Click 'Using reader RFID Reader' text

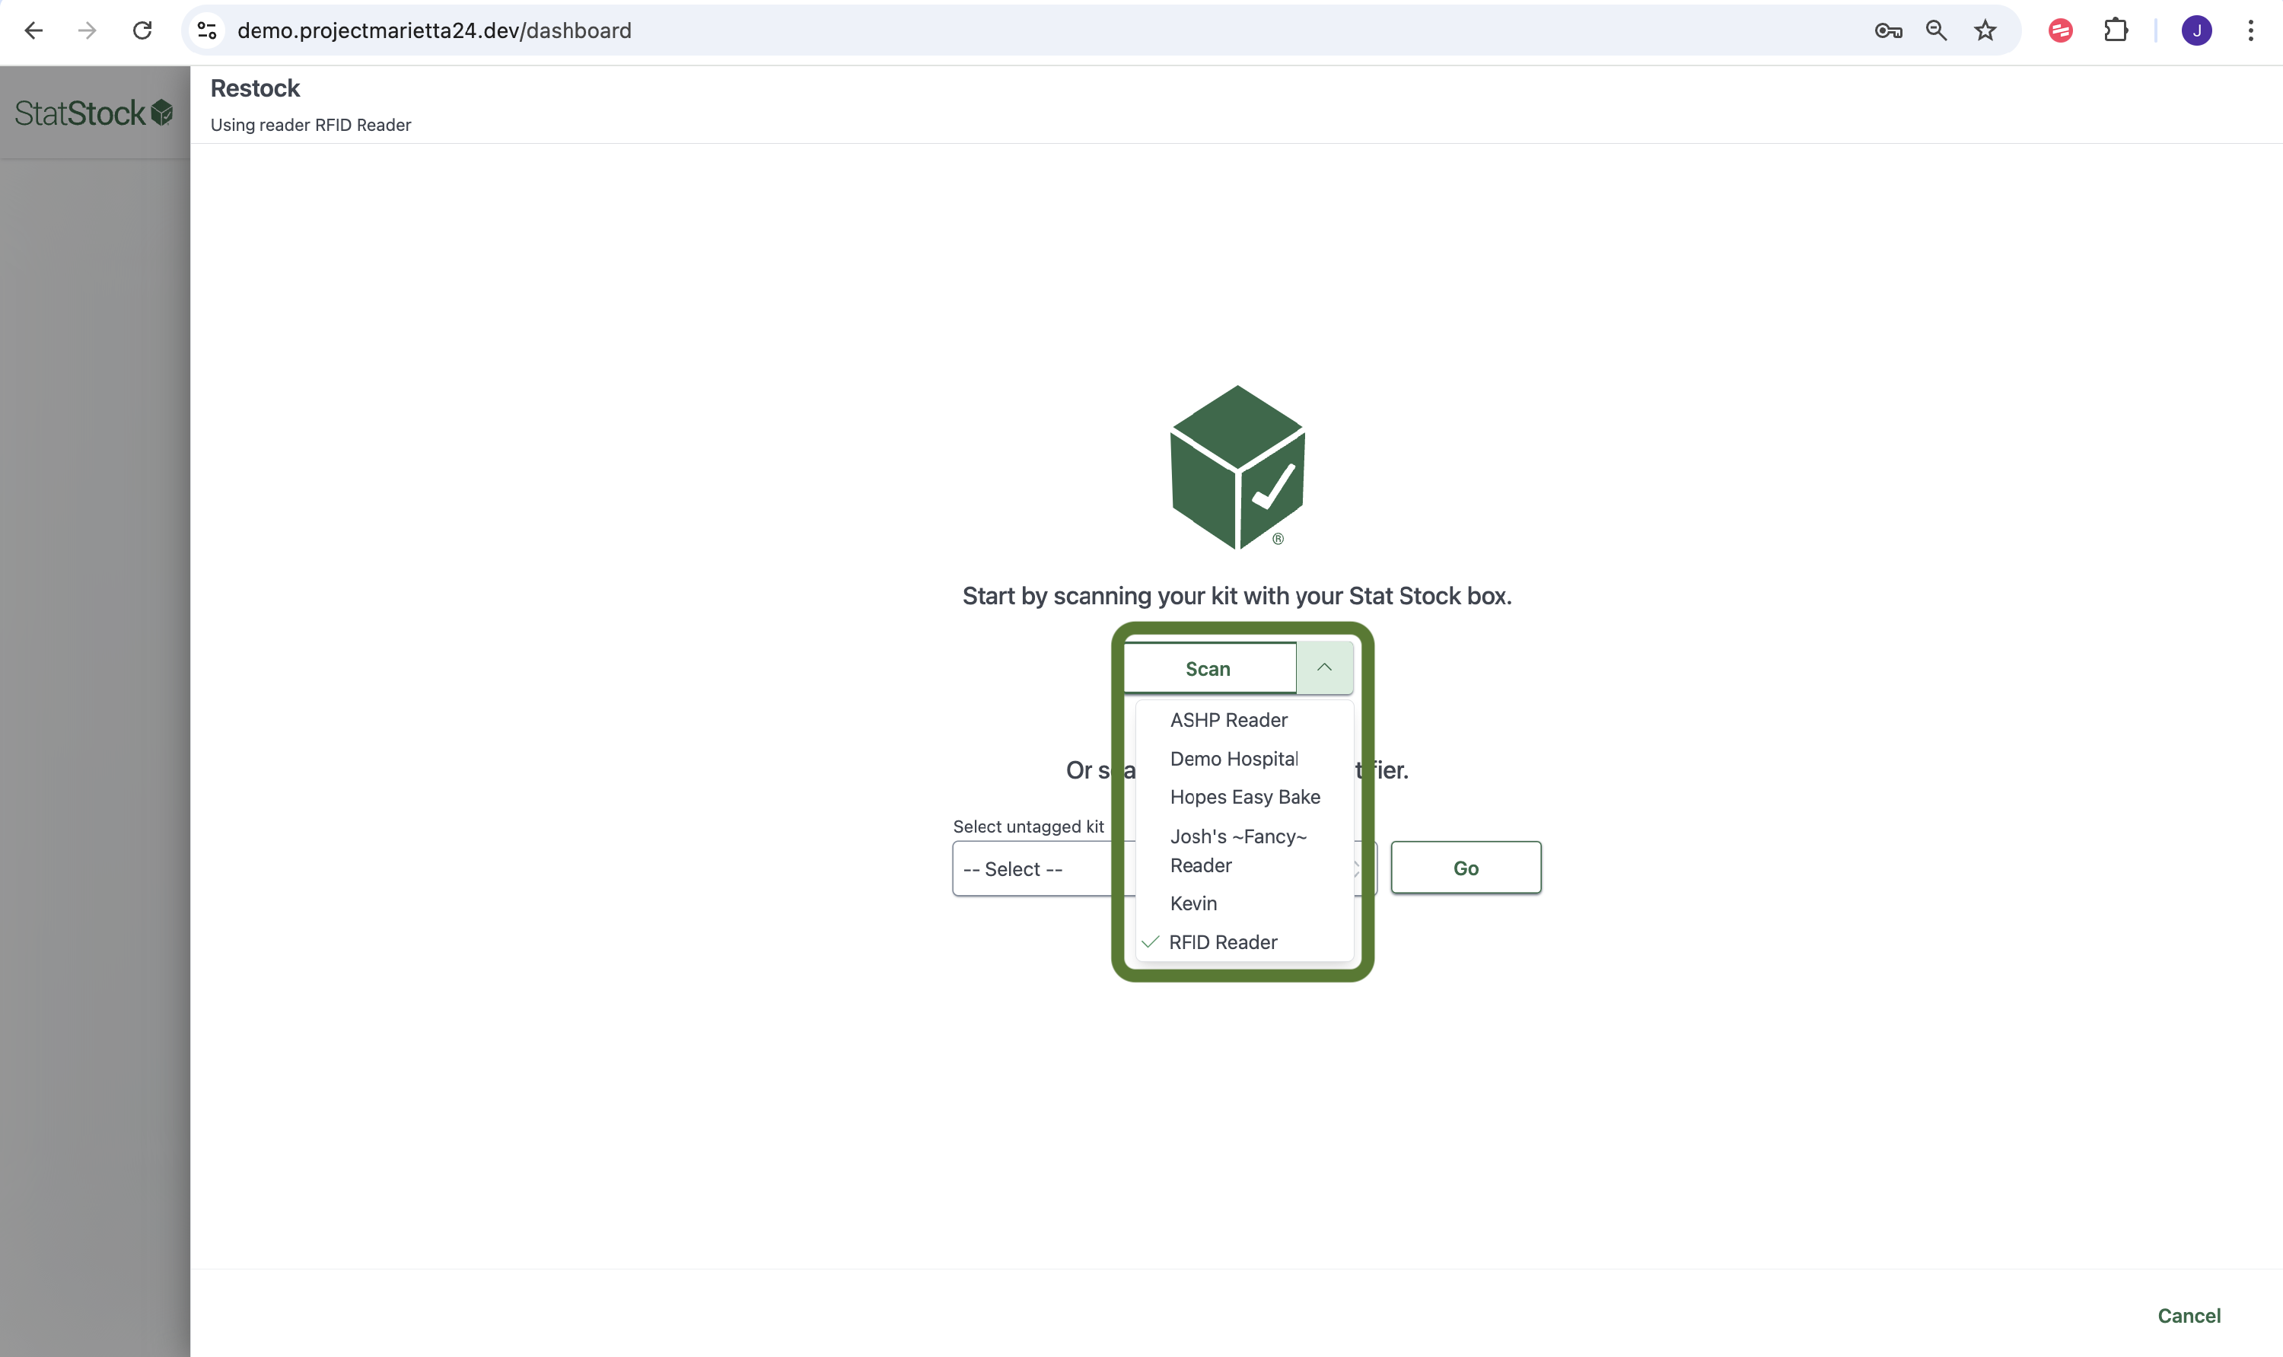(310, 124)
